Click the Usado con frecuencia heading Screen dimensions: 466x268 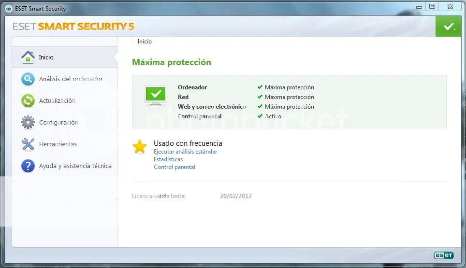click(x=188, y=143)
